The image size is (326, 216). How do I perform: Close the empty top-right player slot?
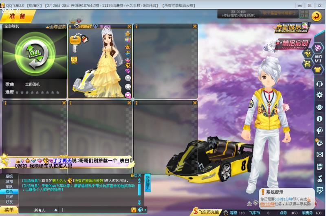[x=195, y=26]
